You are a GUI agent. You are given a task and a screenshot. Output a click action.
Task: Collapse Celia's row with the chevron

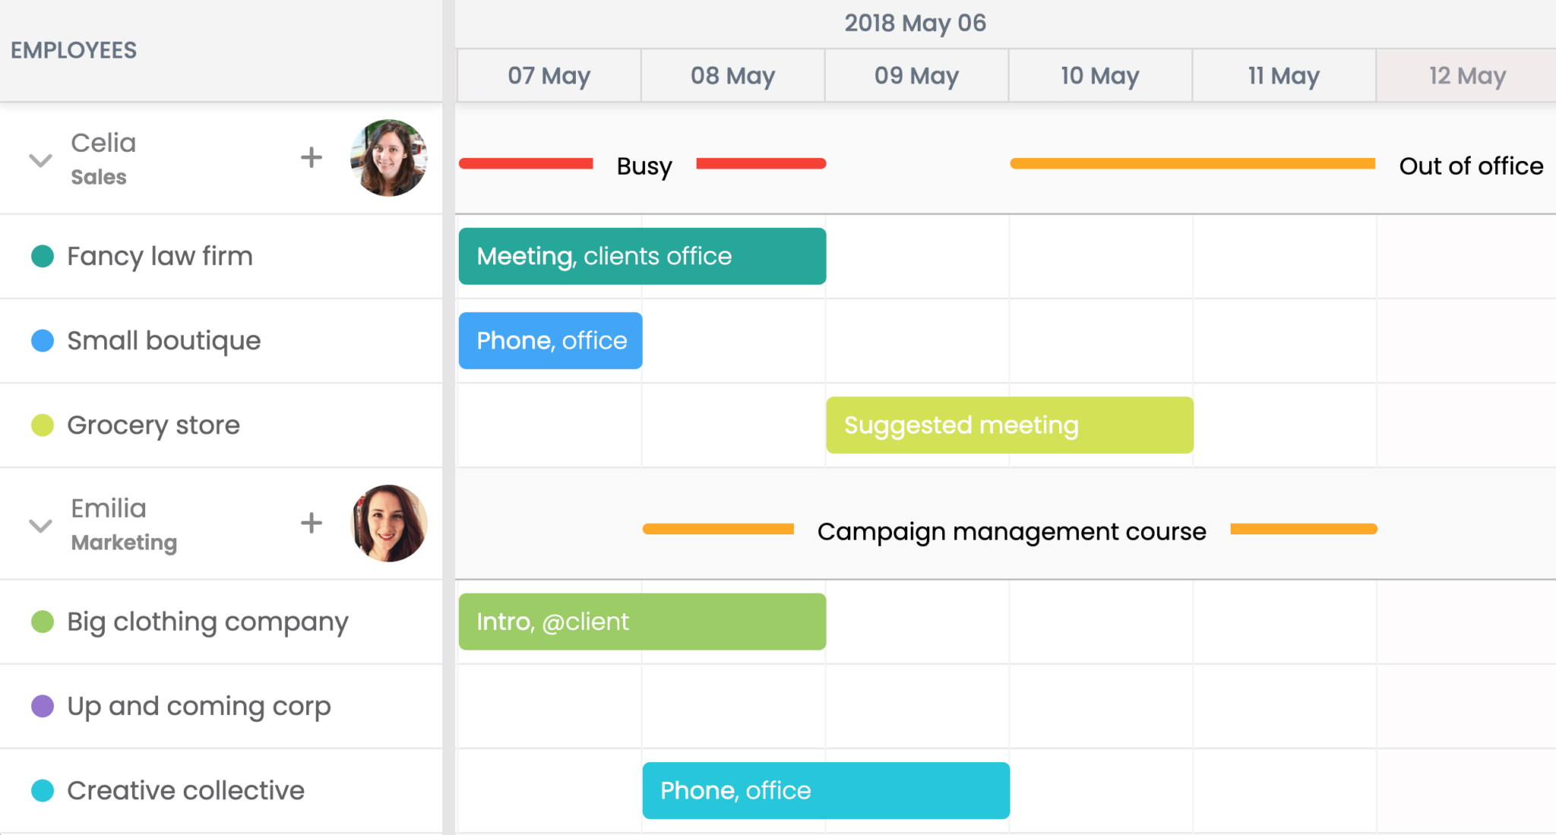click(40, 160)
